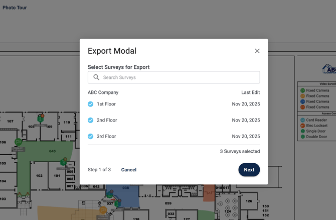Screen dimensions: 336x220
Task: Open the Photo Tour tab
Action: pyautogui.click(x=15, y=8)
